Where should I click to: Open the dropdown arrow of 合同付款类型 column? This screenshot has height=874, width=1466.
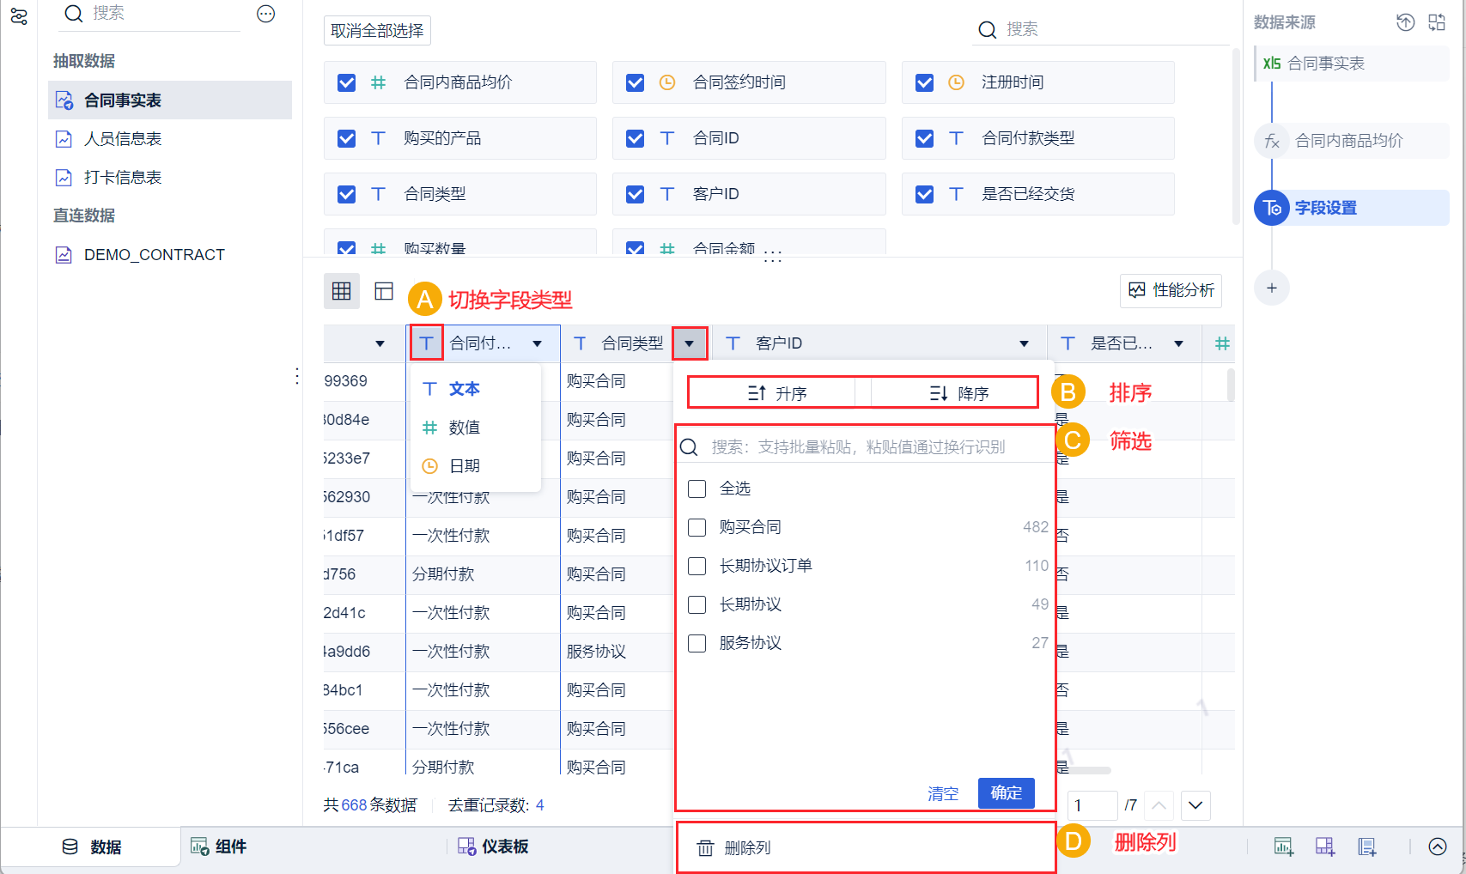tap(538, 343)
